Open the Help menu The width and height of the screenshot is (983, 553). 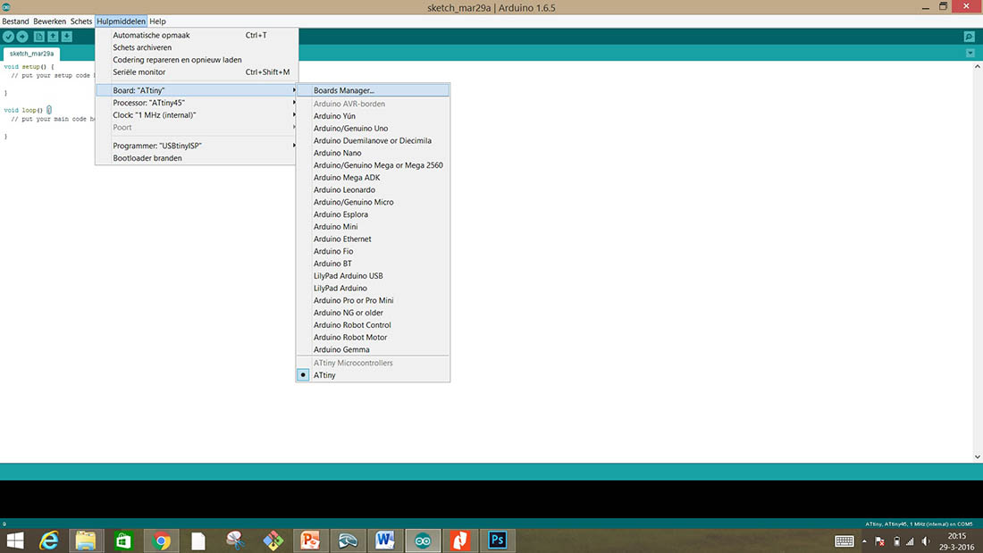coord(157,21)
